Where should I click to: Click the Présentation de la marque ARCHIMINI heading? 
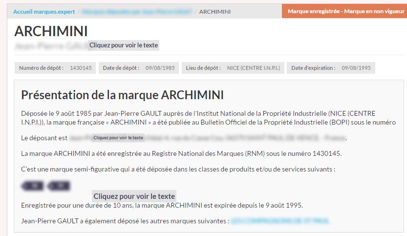click(x=122, y=95)
